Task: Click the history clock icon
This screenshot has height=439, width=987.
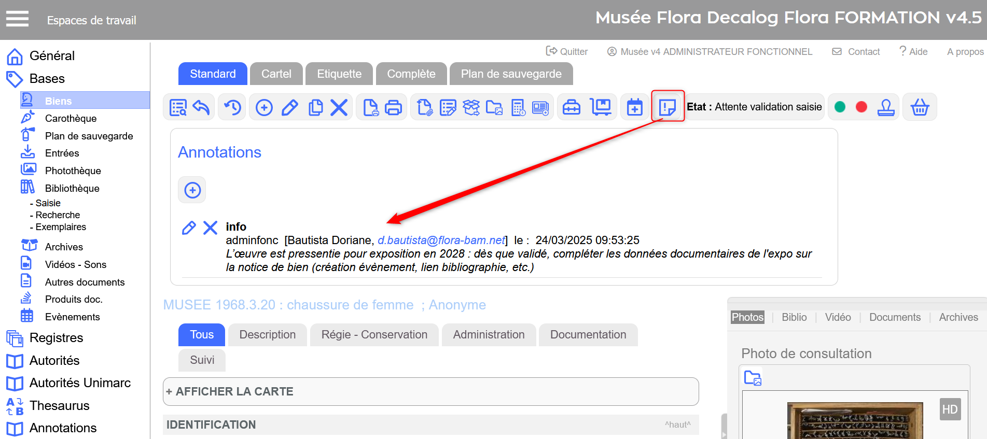Action: pyautogui.click(x=232, y=107)
